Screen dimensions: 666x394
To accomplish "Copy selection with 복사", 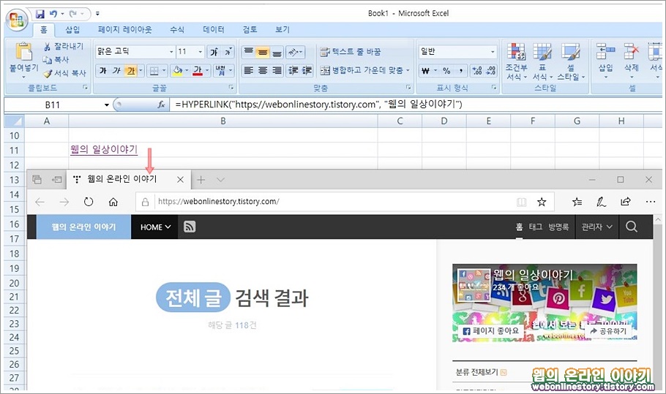I will click(x=56, y=60).
